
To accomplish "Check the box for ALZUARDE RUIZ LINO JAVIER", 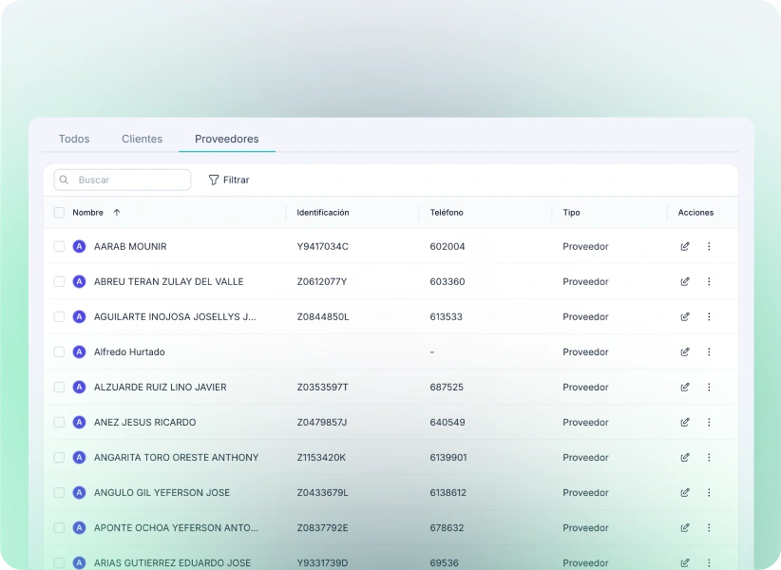I will [59, 388].
